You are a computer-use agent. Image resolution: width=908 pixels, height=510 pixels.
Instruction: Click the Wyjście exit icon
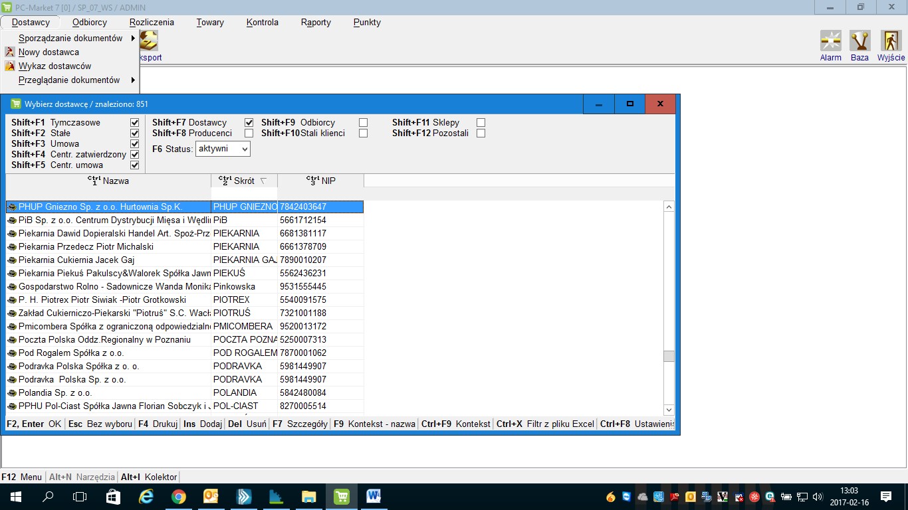click(x=891, y=41)
